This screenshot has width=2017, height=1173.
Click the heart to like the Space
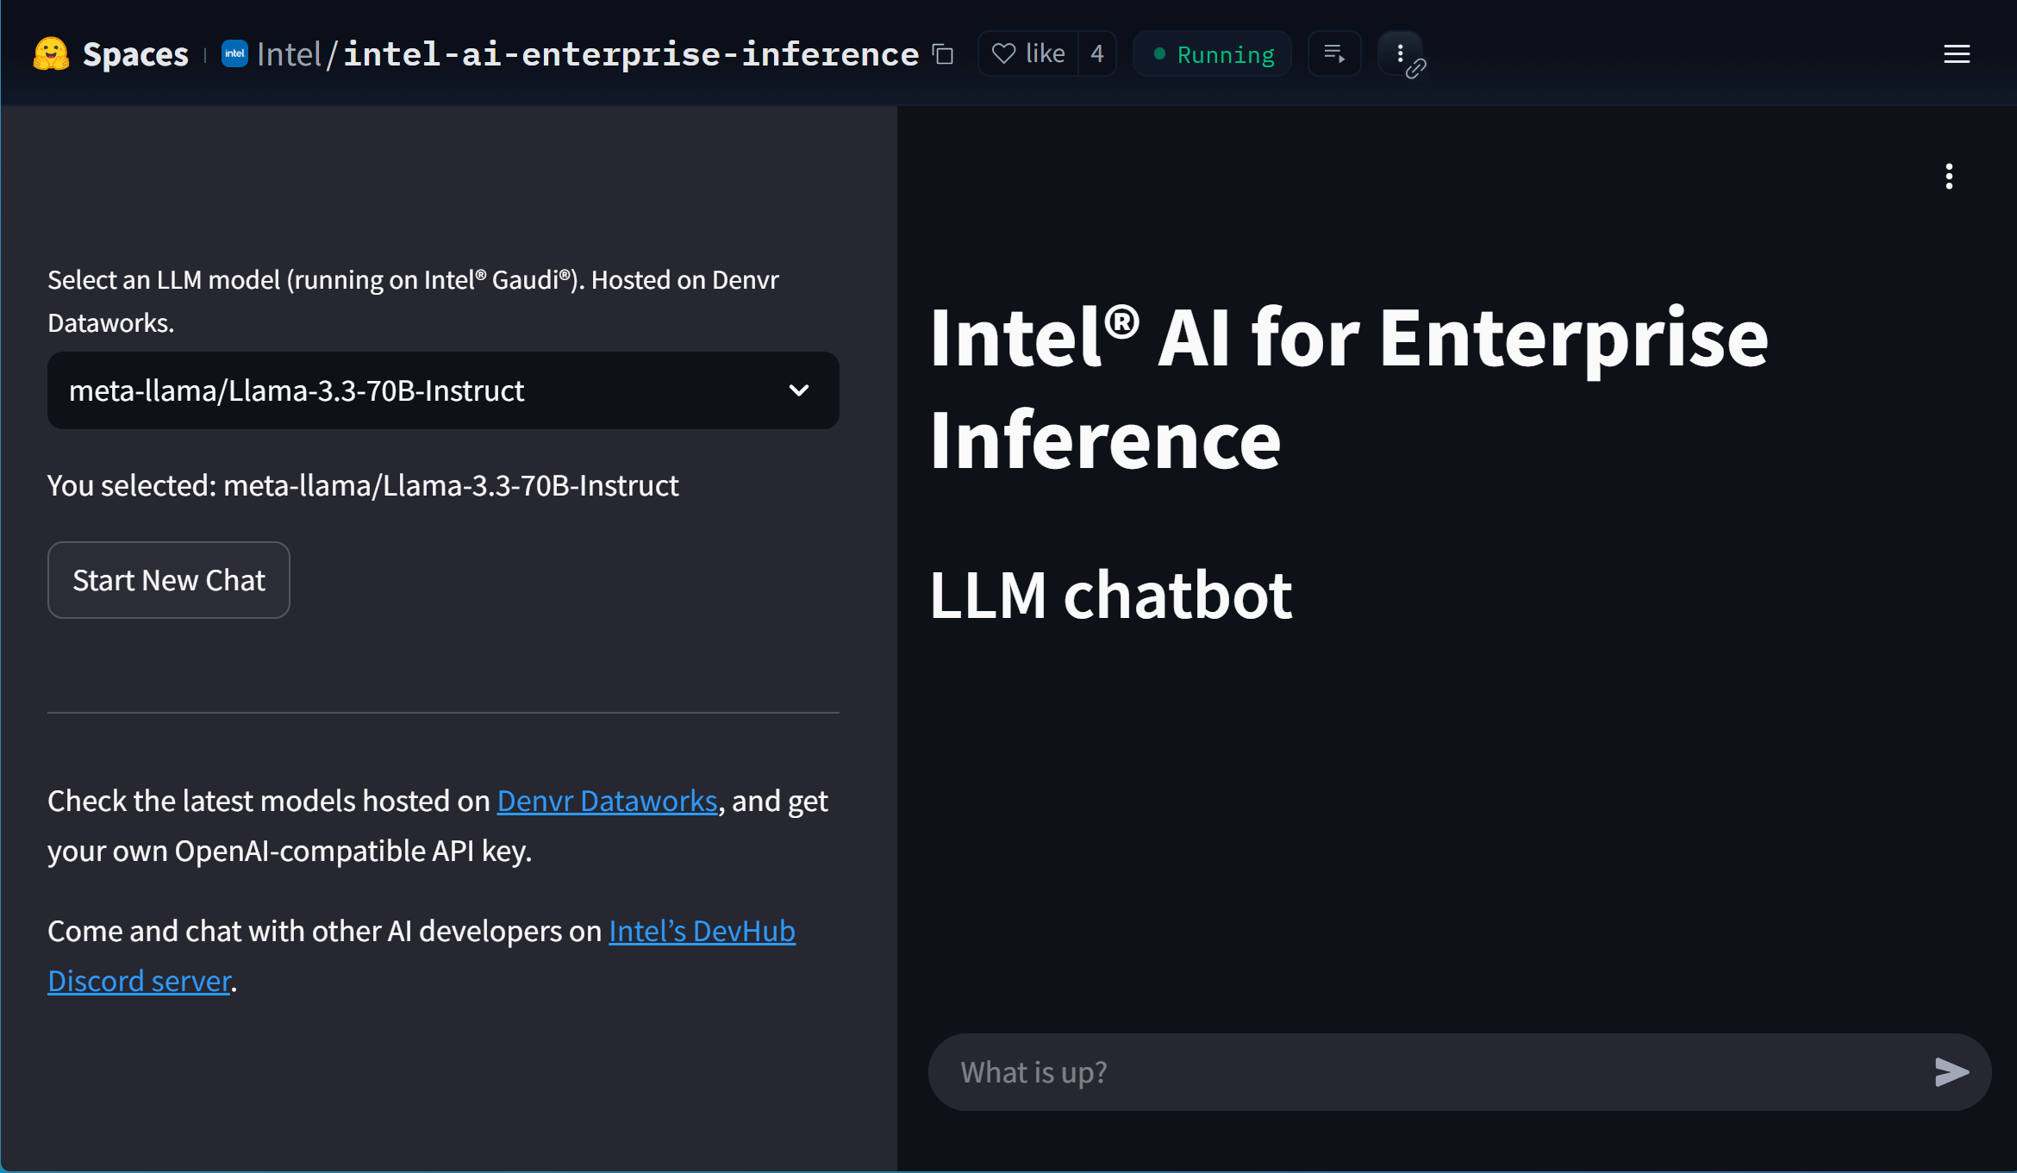1002,53
